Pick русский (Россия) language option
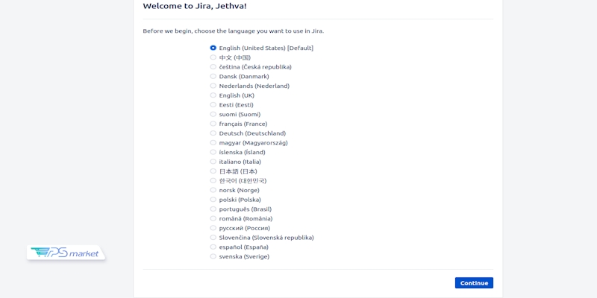Image resolution: width=597 pixels, height=298 pixels. point(213,228)
